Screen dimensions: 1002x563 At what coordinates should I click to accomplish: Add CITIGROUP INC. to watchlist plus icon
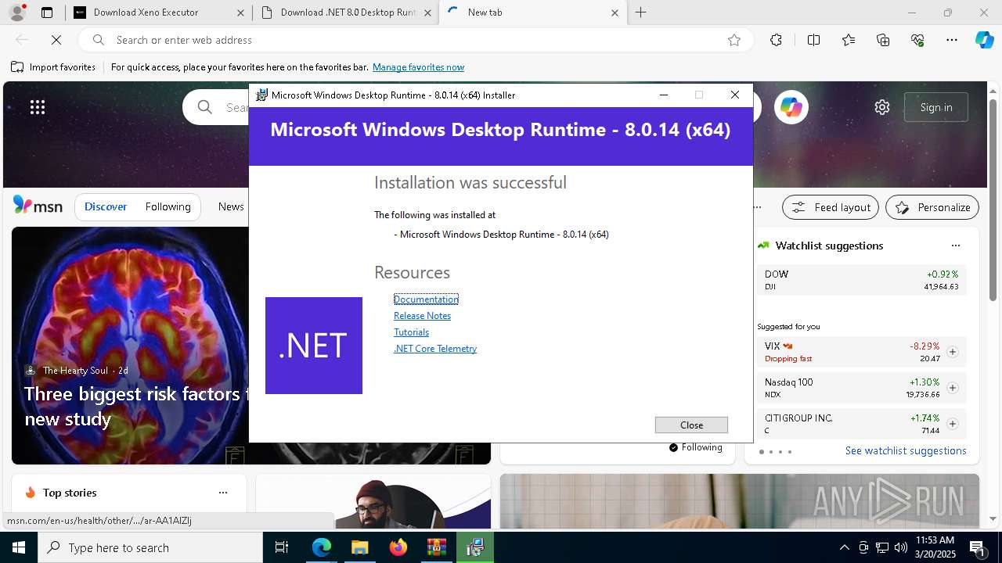pyautogui.click(x=953, y=424)
